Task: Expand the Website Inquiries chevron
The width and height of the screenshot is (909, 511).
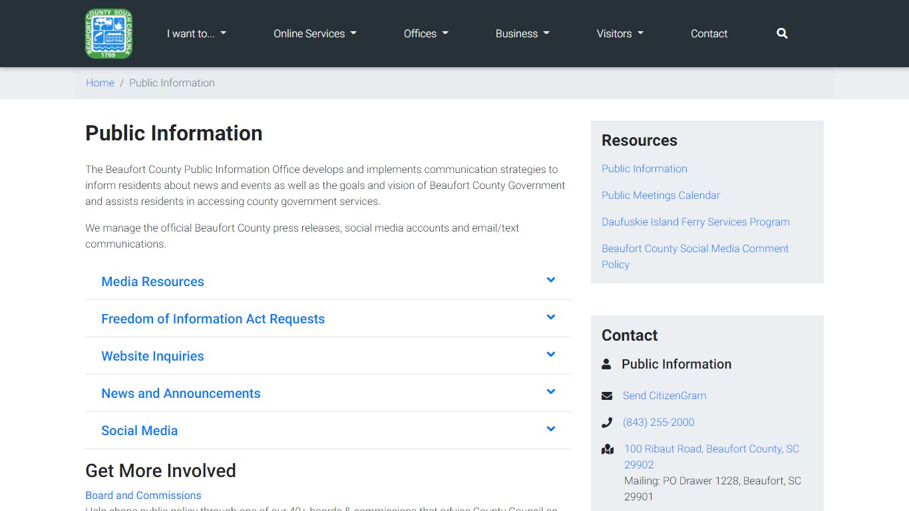Action: 551,355
